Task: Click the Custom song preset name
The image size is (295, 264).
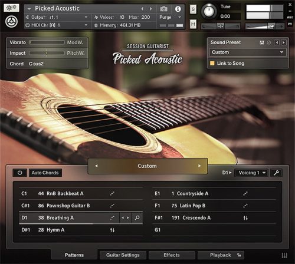Action: [x=147, y=166]
